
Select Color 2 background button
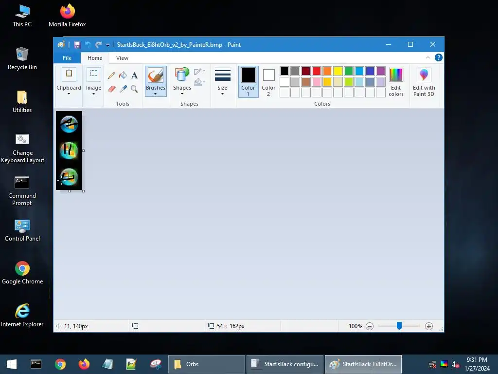coord(268,82)
